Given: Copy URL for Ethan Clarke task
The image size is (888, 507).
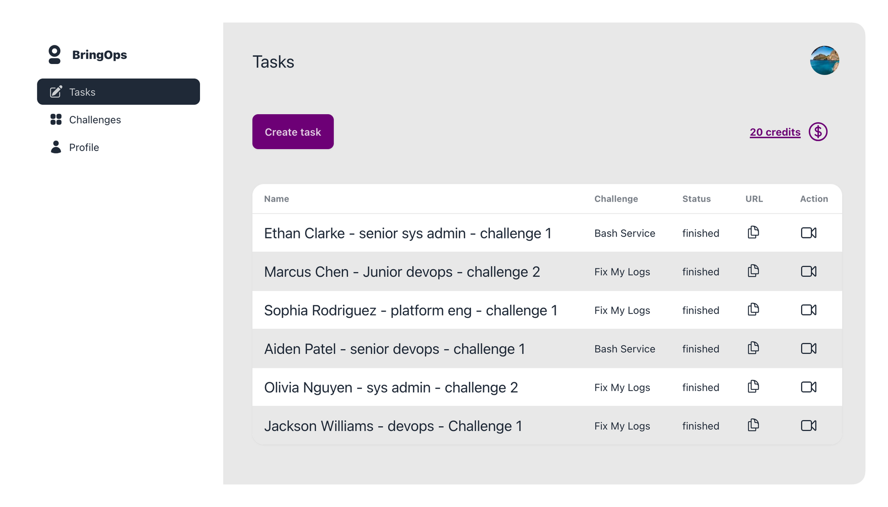Looking at the screenshot, I should click(753, 233).
